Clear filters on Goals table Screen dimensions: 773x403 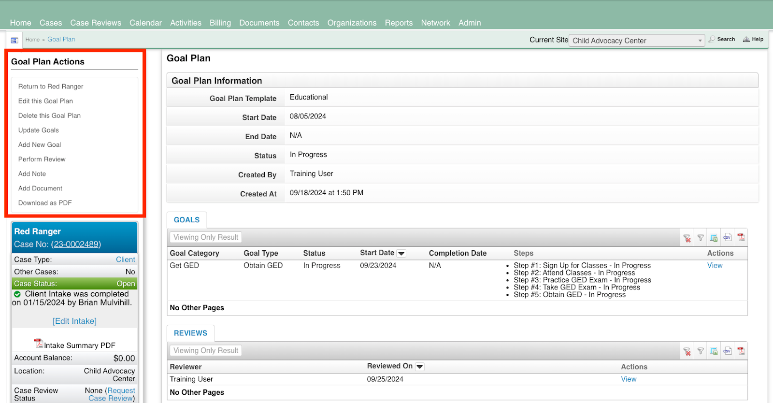(687, 238)
